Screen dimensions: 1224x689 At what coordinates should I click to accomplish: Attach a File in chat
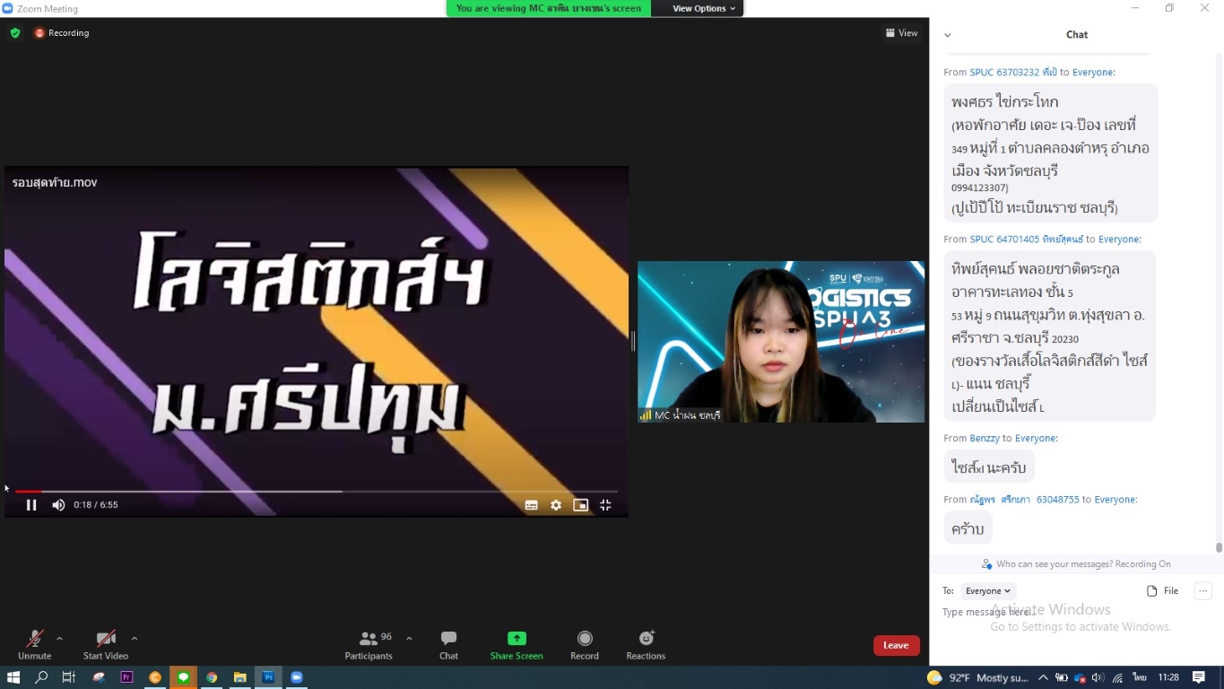point(1163,590)
